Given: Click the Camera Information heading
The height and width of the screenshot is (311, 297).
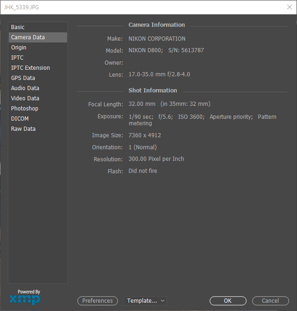Looking at the screenshot, I should click(157, 25).
